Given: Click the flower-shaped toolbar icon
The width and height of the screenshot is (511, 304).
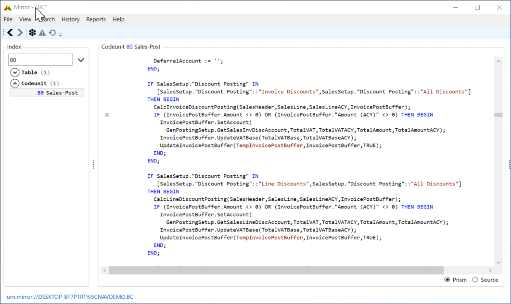Looking at the screenshot, I should pyautogui.click(x=32, y=33).
